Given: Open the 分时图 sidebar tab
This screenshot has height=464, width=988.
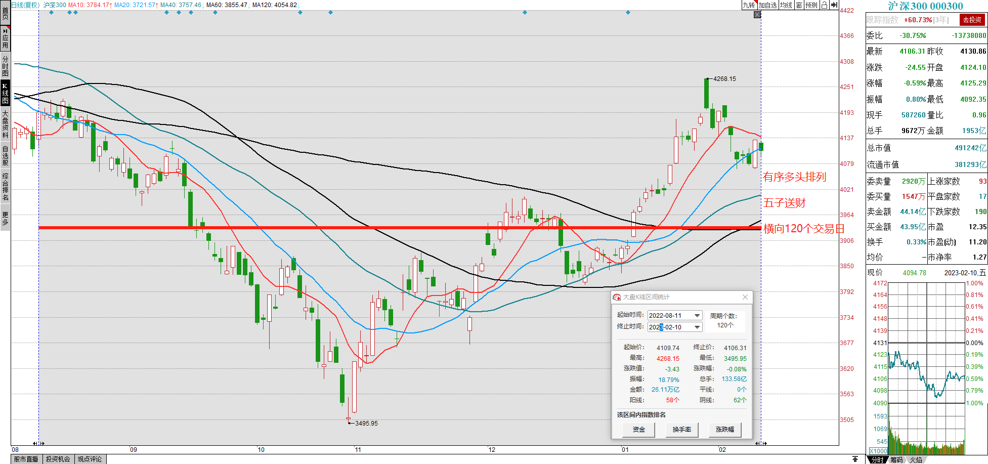Looking at the screenshot, I should point(5,66).
